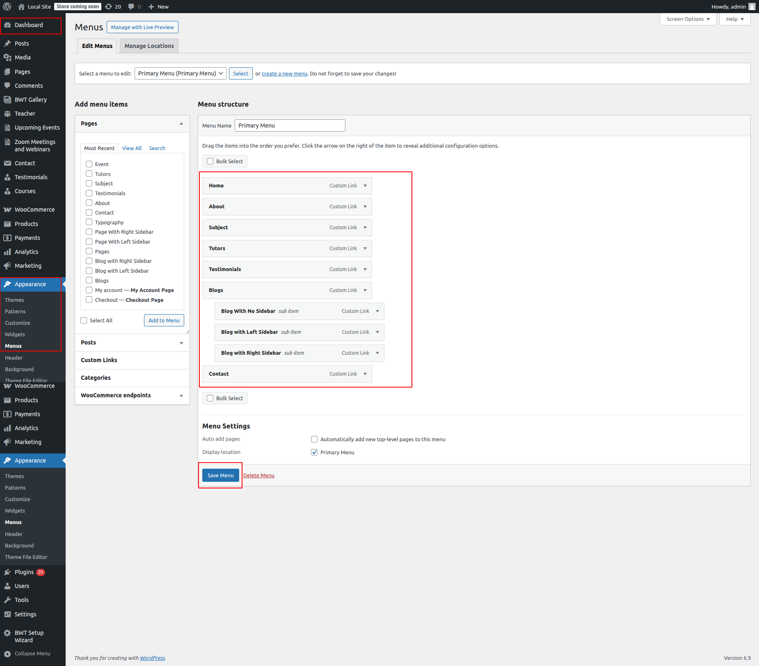Click the Save Menu button
Viewport: 759px width, 666px height.
click(220, 475)
